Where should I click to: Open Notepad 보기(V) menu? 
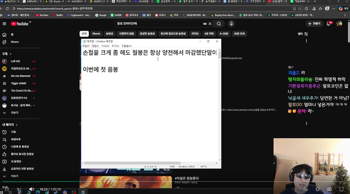[x=116, y=46]
